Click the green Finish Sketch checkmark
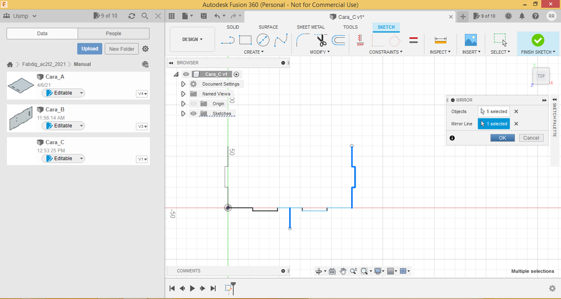561x299 pixels. point(538,40)
